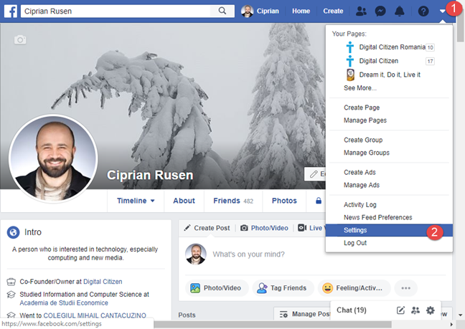Click the Feeling/Activity button
The height and width of the screenshot is (329, 465).
point(354,288)
